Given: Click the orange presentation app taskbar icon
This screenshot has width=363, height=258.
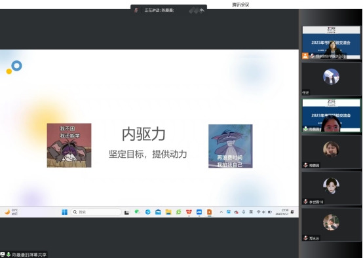Looking at the screenshot, I should [209, 212].
